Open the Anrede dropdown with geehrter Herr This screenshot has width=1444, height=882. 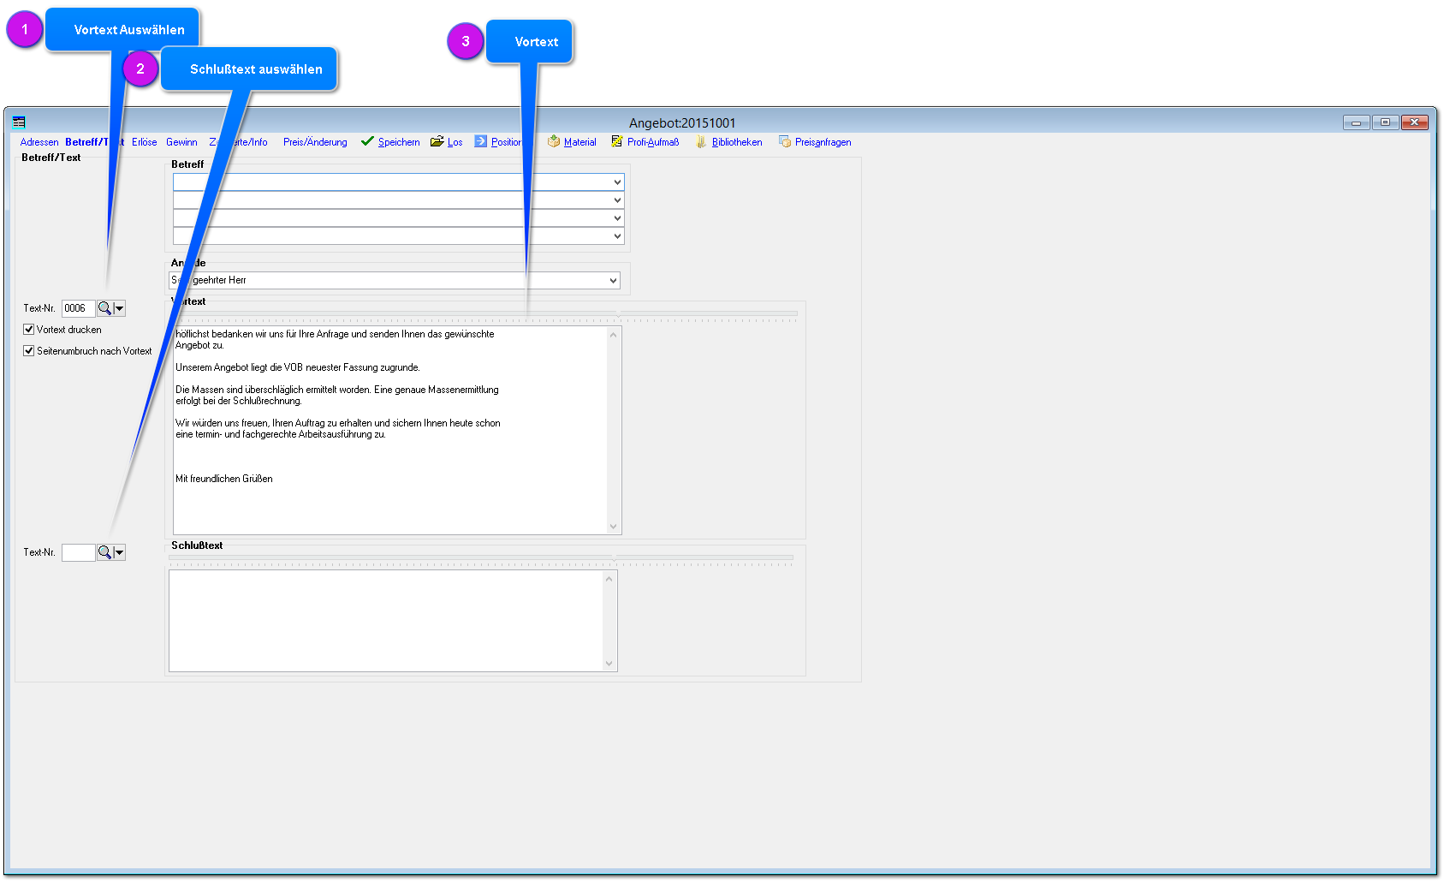(613, 280)
